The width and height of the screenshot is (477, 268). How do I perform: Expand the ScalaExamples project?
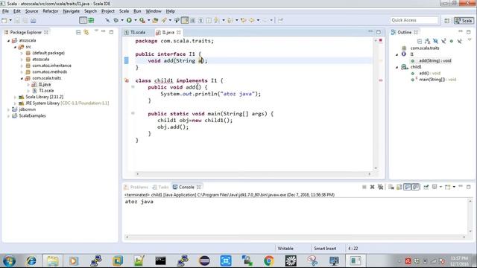pos(9,116)
